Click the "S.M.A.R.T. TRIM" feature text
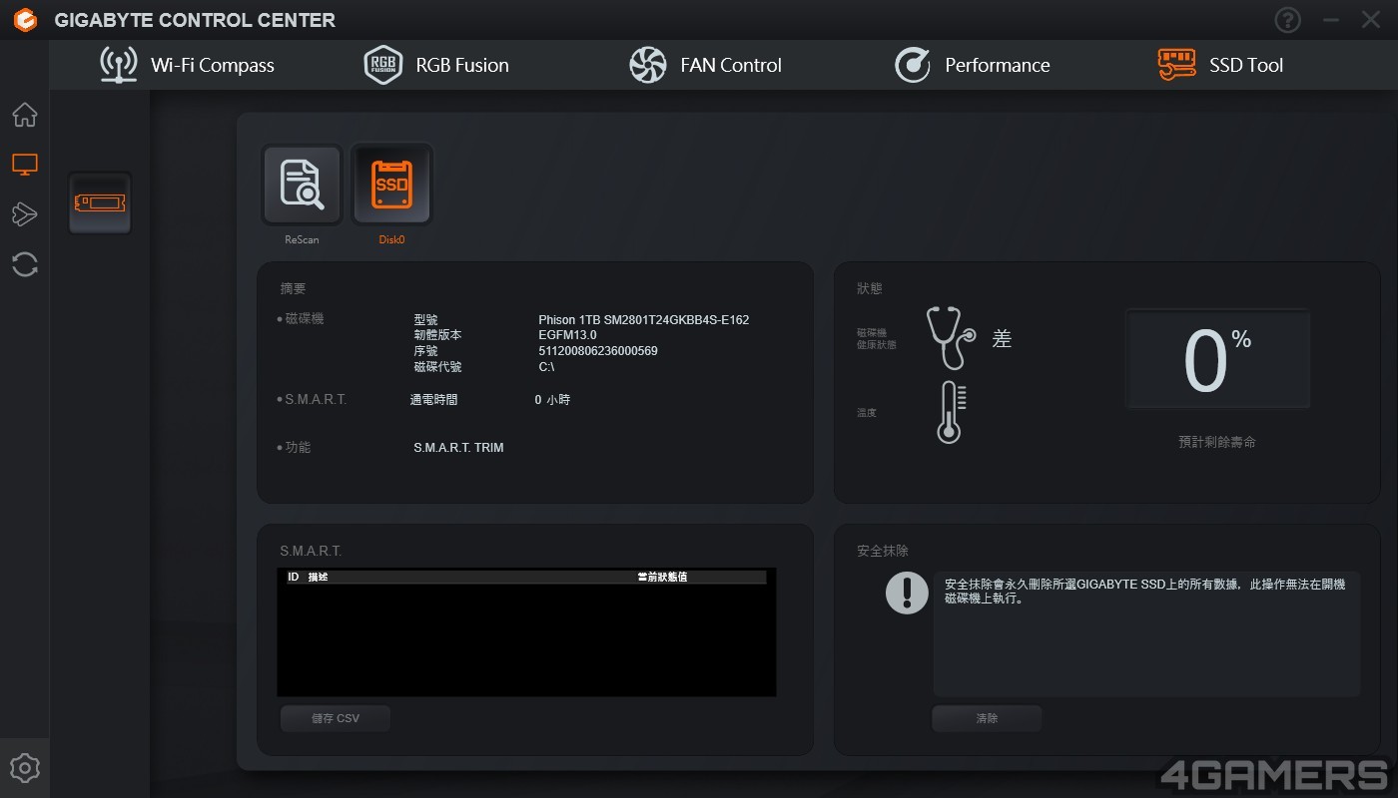This screenshot has width=1398, height=798. click(x=458, y=448)
